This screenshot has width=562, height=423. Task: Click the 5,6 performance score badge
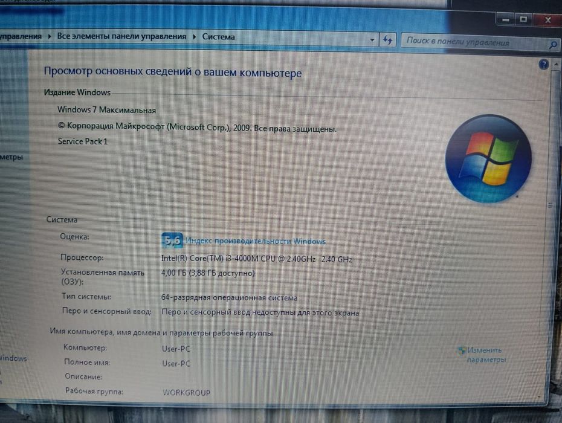coord(172,240)
